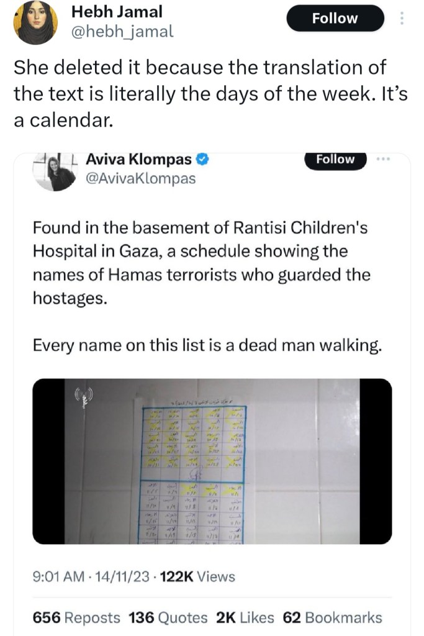Open the @hebh_jamal handle
The height and width of the screenshot is (636, 424).
122,32
